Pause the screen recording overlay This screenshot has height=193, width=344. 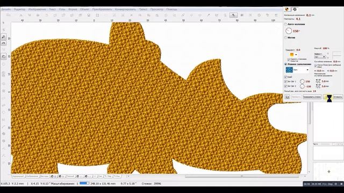point(335,184)
